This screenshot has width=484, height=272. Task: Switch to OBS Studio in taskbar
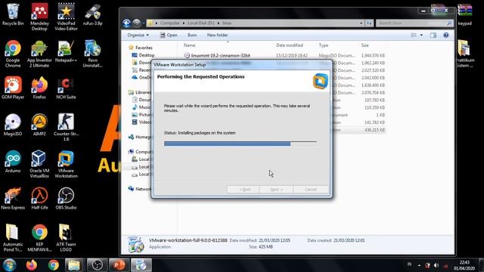[98, 265]
